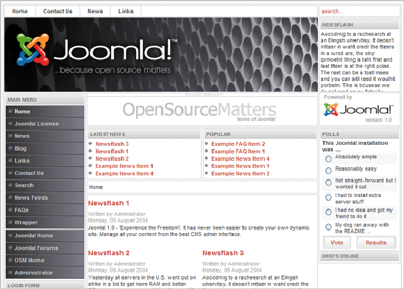Select the 'Reasonably easy' poll option
The image size is (404, 289).
tap(328, 170)
